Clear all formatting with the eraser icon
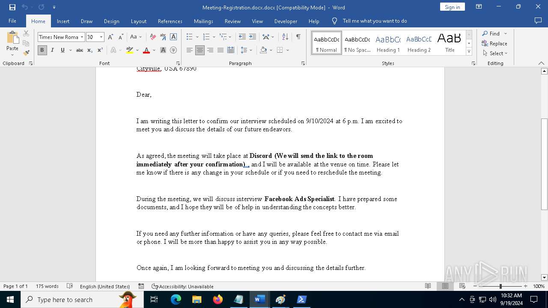The width and height of the screenshot is (548, 308). tap(153, 37)
